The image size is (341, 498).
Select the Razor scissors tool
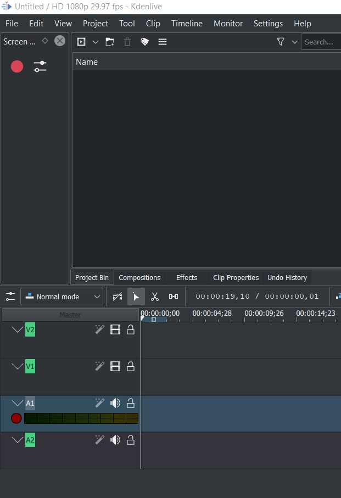[x=155, y=296]
